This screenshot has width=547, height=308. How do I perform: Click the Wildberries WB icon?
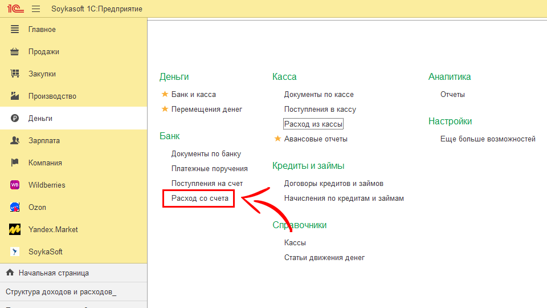pos(15,185)
